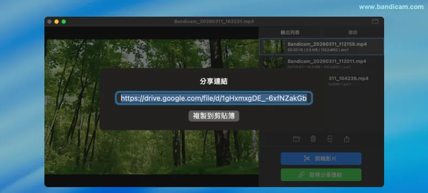Minimize the window with the yellow button
Image resolution: width=428 pixels, height=193 pixels.
pos(57,21)
